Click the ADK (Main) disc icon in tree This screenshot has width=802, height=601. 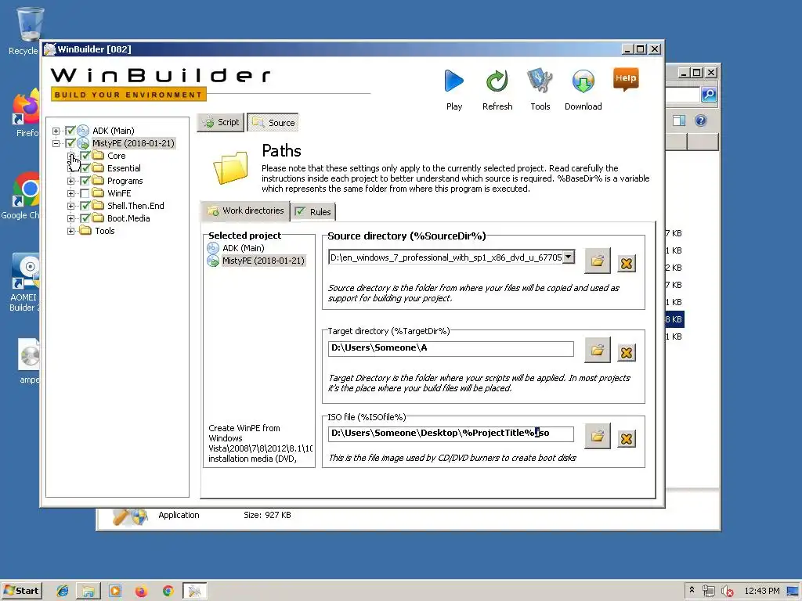pos(83,131)
